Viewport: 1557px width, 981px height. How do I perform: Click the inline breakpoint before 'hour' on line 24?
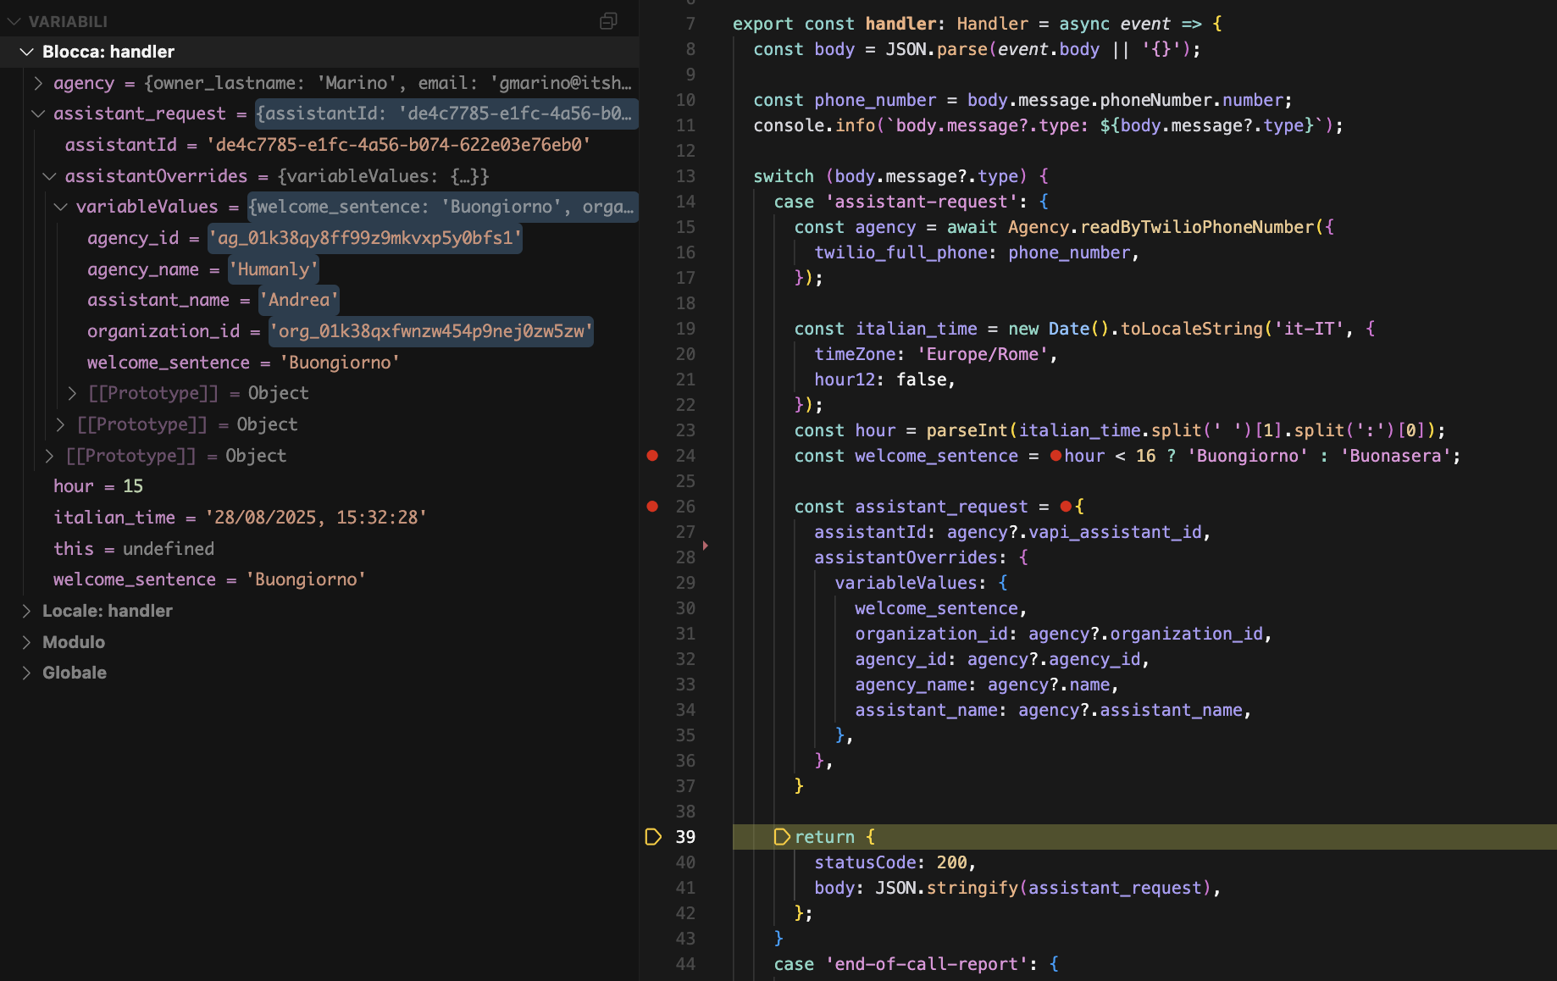click(x=1056, y=456)
